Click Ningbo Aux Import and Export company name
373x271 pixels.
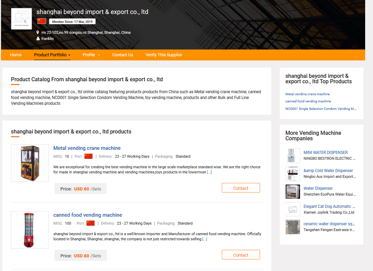[330, 176]
